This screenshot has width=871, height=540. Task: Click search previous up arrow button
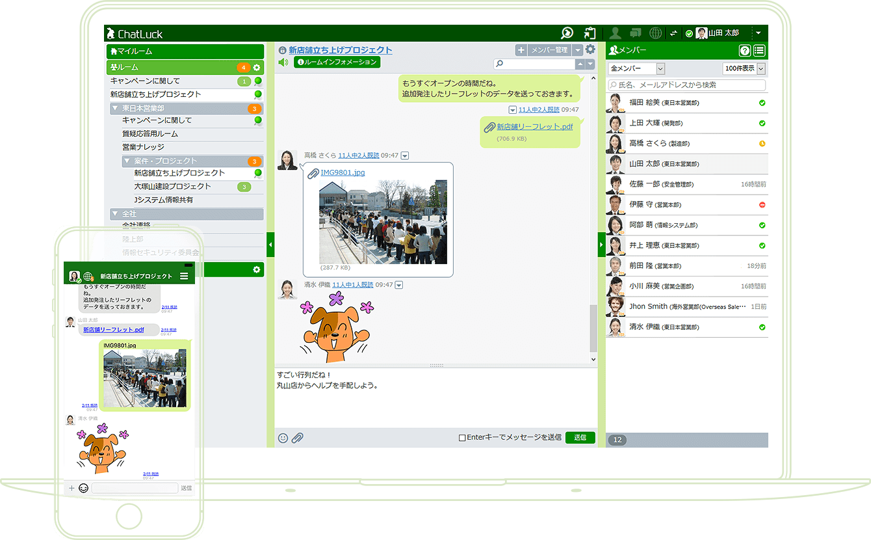point(580,64)
